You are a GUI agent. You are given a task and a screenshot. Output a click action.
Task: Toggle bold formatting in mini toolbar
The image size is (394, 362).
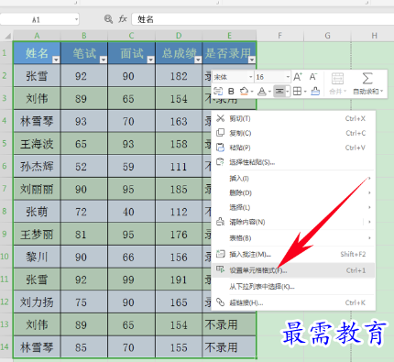point(231,92)
